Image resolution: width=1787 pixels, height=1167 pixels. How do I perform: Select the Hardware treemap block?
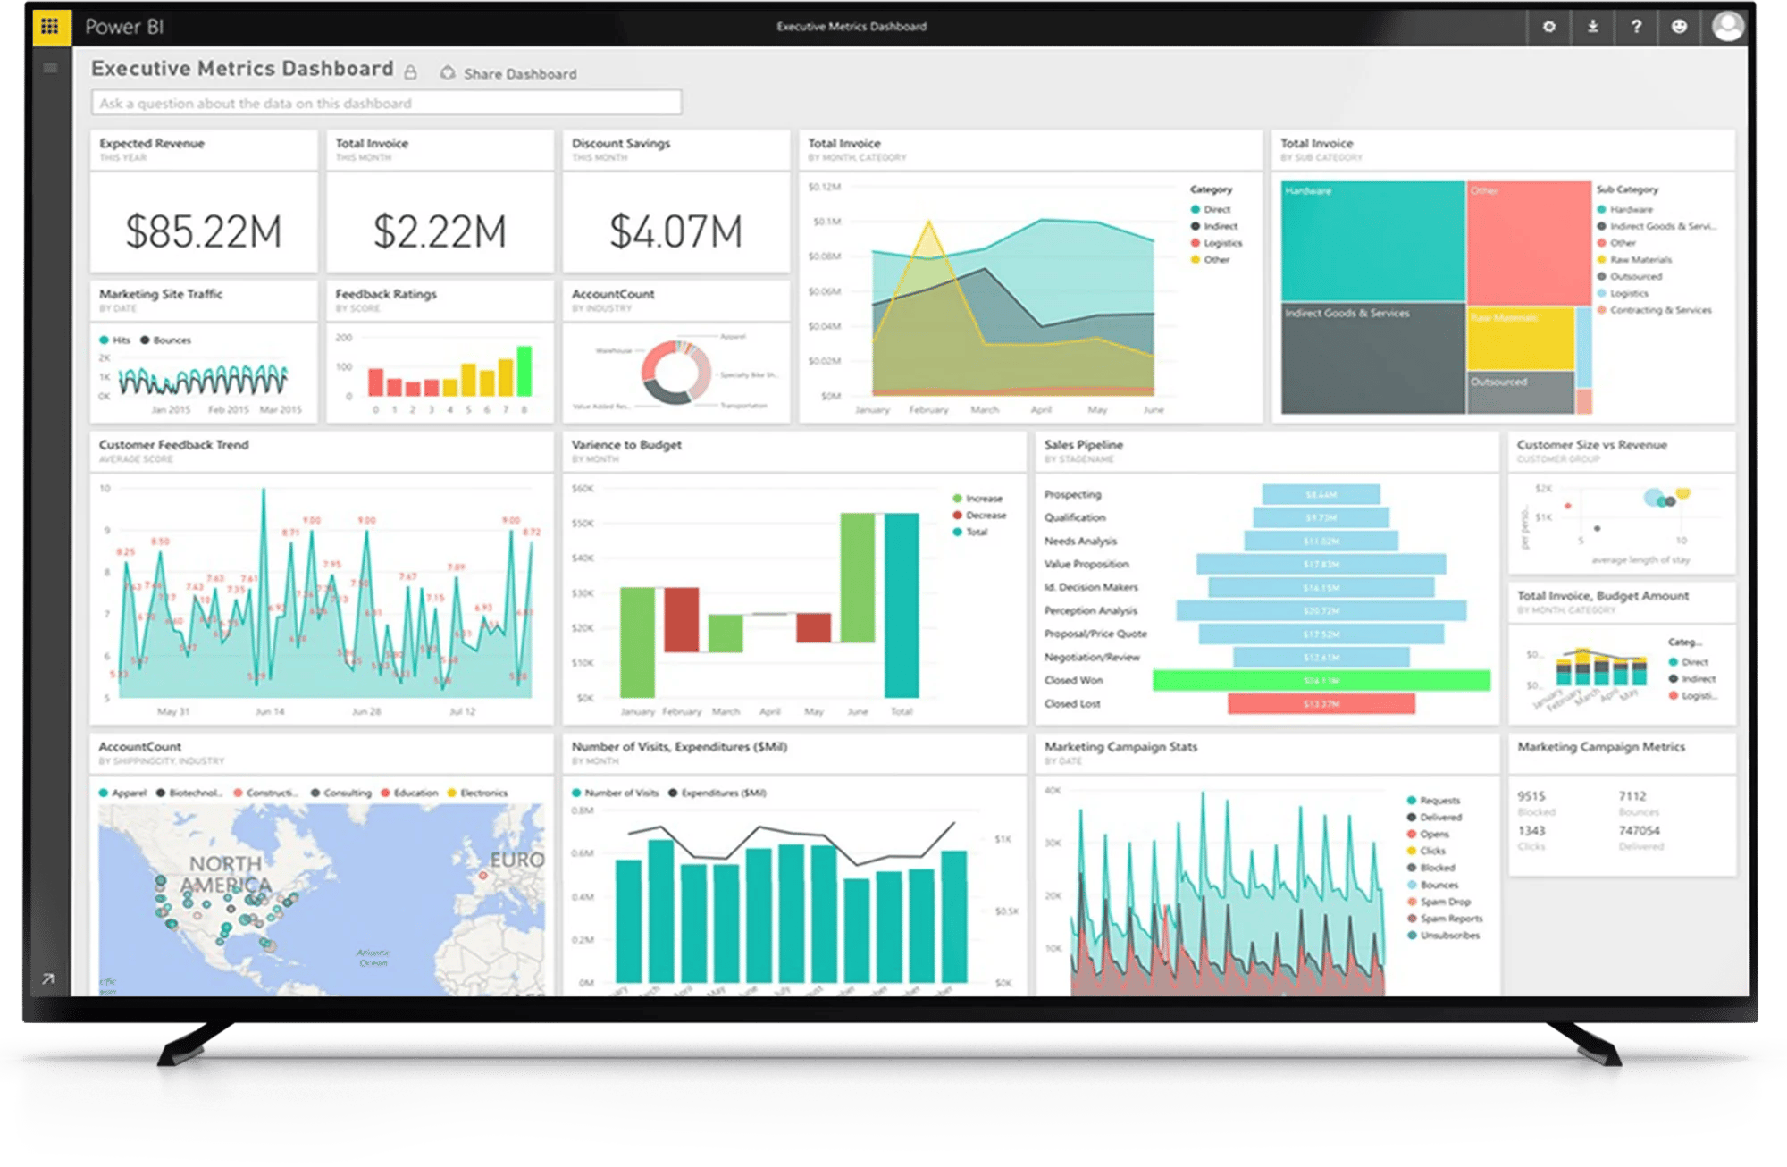[1373, 241]
